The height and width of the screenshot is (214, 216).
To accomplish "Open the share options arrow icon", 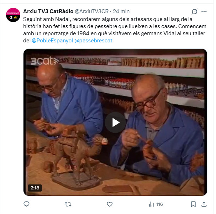I will point(204,204).
